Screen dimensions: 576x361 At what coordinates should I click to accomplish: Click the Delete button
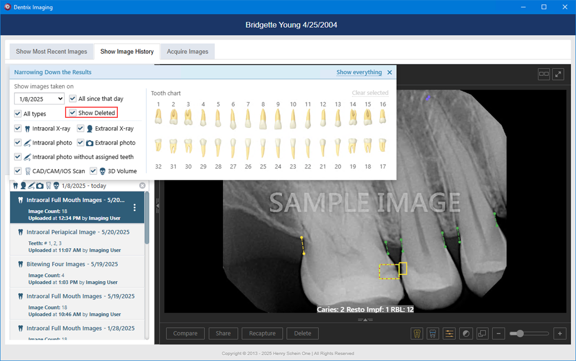(303, 333)
